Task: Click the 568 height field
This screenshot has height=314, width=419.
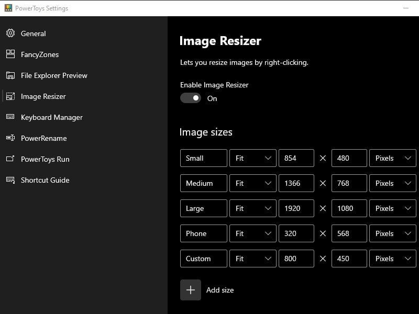Action: coord(349,233)
